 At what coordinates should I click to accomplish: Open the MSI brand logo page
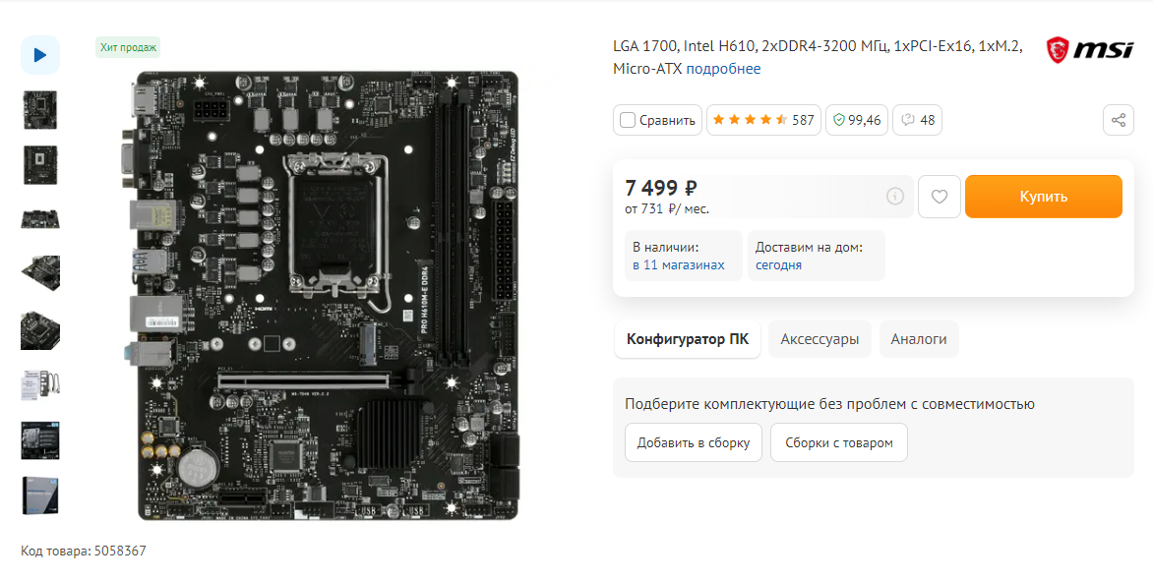(1090, 50)
